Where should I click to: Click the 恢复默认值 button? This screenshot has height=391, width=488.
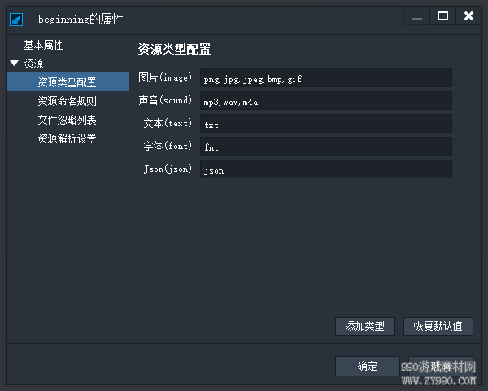438,326
